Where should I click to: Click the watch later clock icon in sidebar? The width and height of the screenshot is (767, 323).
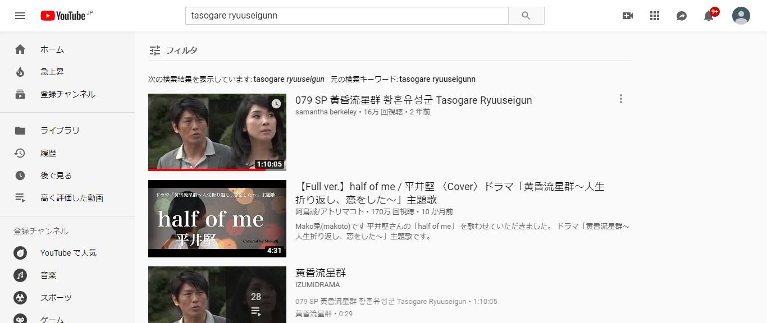click(20, 176)
